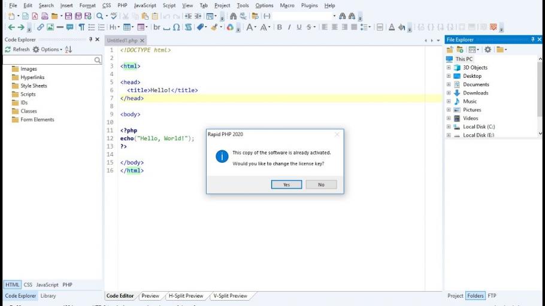
Task: Click Yes to change the license key
Action: click(x=286, y=184)
